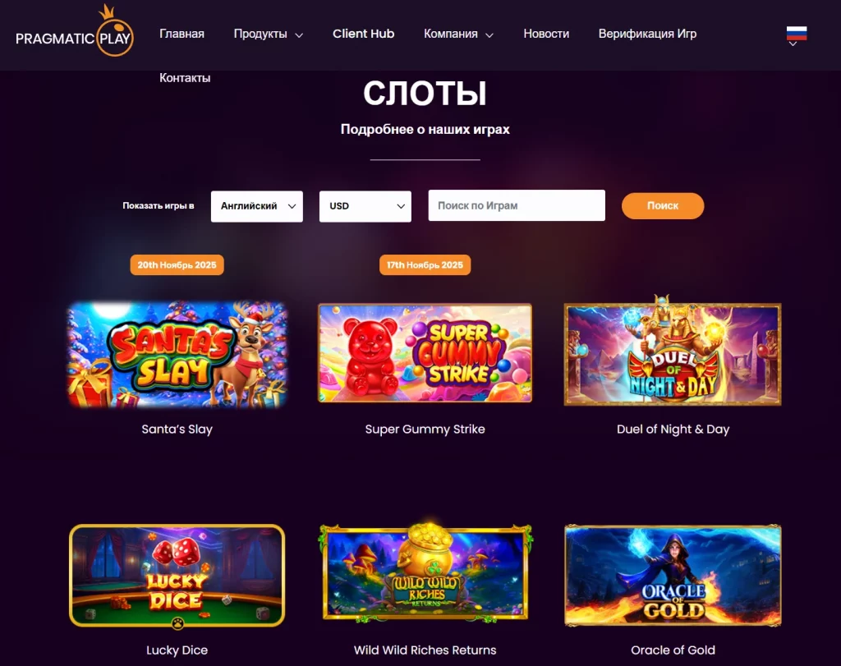Open the Russian flag language selector

click(x=797, y=35)
